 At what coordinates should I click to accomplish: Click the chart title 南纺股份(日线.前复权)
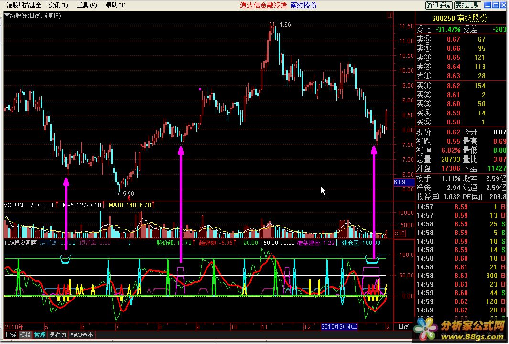(x=32, y=16)
